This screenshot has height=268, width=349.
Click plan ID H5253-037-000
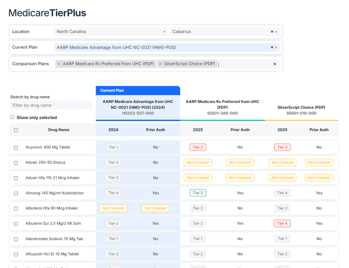[x=138, y=113]
